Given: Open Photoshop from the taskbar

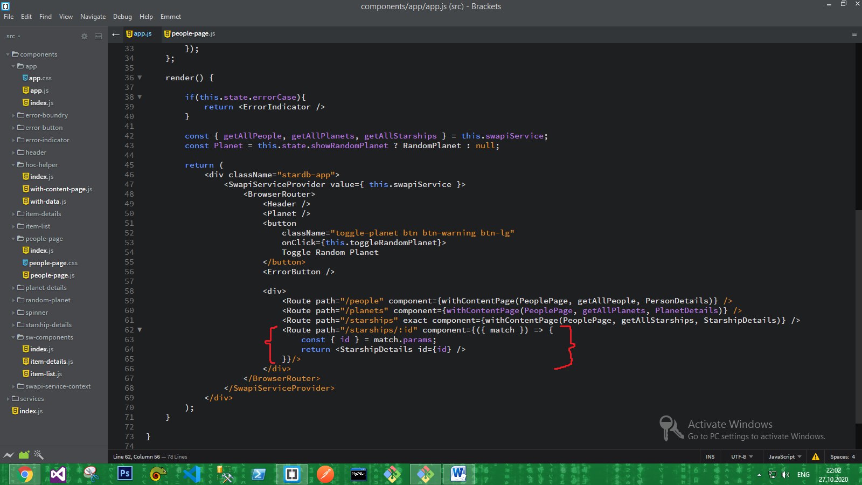Looking at the screenshot, I should tap(125, 474).
